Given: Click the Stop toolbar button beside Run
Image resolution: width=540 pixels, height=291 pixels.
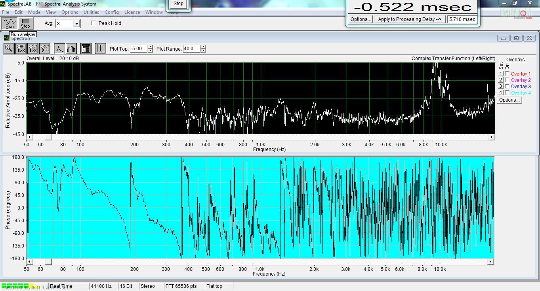Looking at the screenshot, I should click(x=25, y=23).
